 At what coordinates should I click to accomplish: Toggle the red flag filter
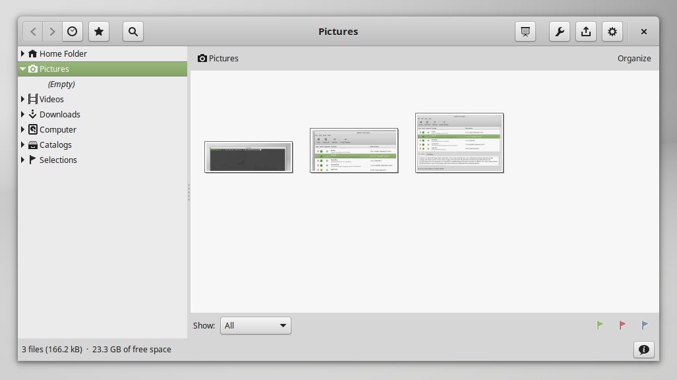622,325
